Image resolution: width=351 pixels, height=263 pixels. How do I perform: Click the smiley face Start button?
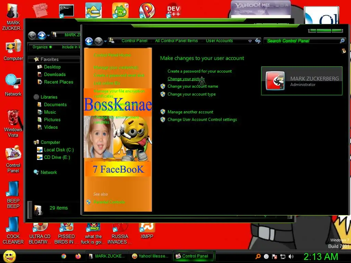tap(9, 256)
